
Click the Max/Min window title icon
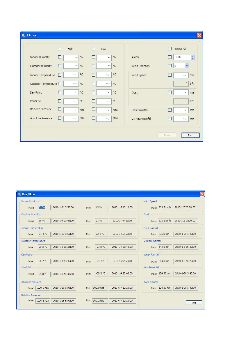coord(19,194)
